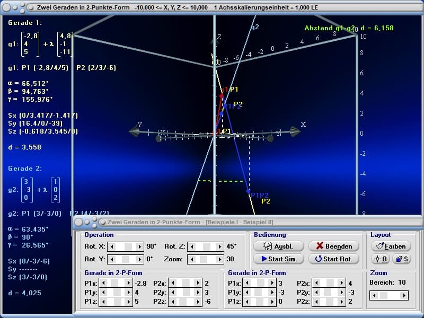
Task: Click the Beenden button with red X
Action: (x=334, y=246)
